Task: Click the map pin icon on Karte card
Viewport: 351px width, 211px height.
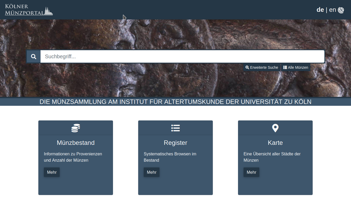Action: [x=275, y=128]
